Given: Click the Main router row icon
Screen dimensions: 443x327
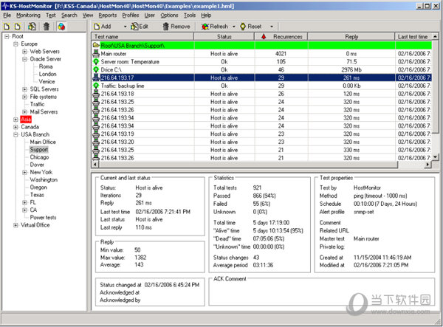Looking at the screenshot, I should [x=96, y=54].
